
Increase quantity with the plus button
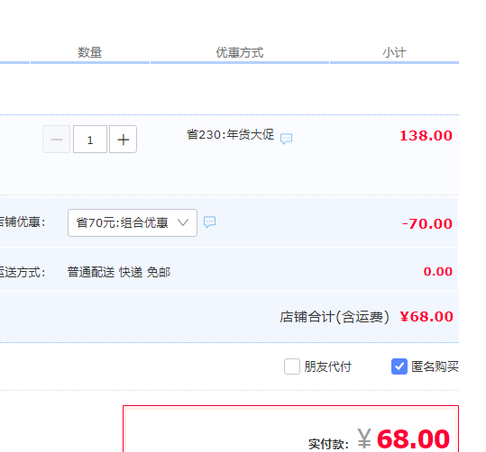(x=123, y=140)
